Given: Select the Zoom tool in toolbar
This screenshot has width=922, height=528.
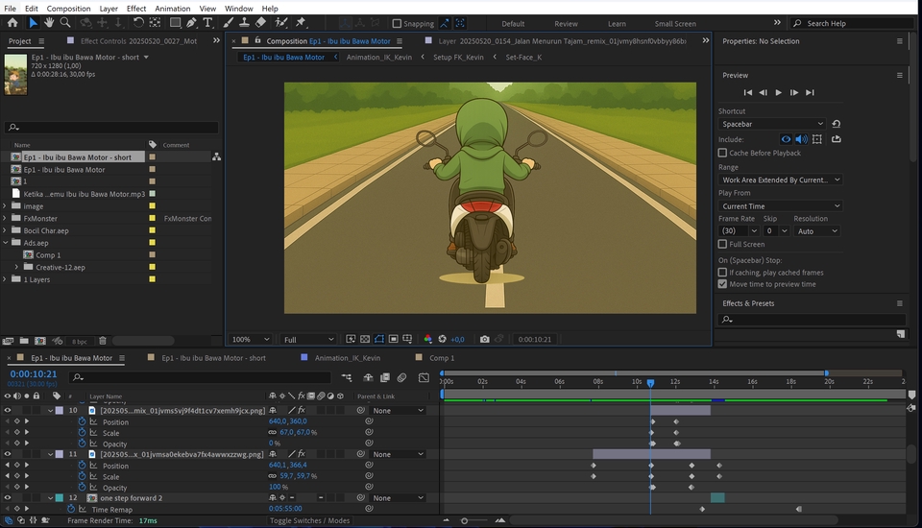Looking at the screenshot, I should [x=65, y=23].
